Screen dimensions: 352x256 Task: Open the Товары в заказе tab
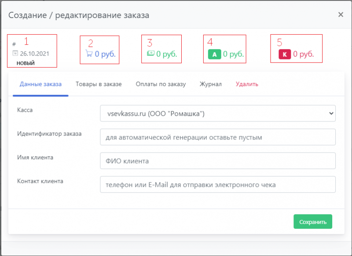[x=99, y=84]
